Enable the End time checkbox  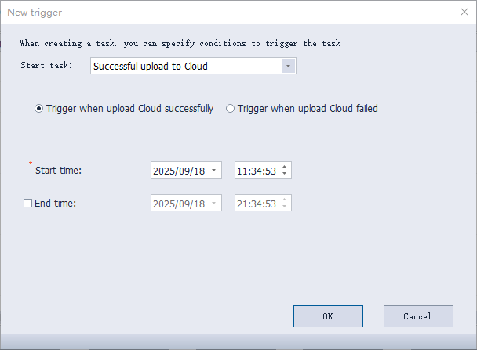pyautogui.click(x=28, y=204)
